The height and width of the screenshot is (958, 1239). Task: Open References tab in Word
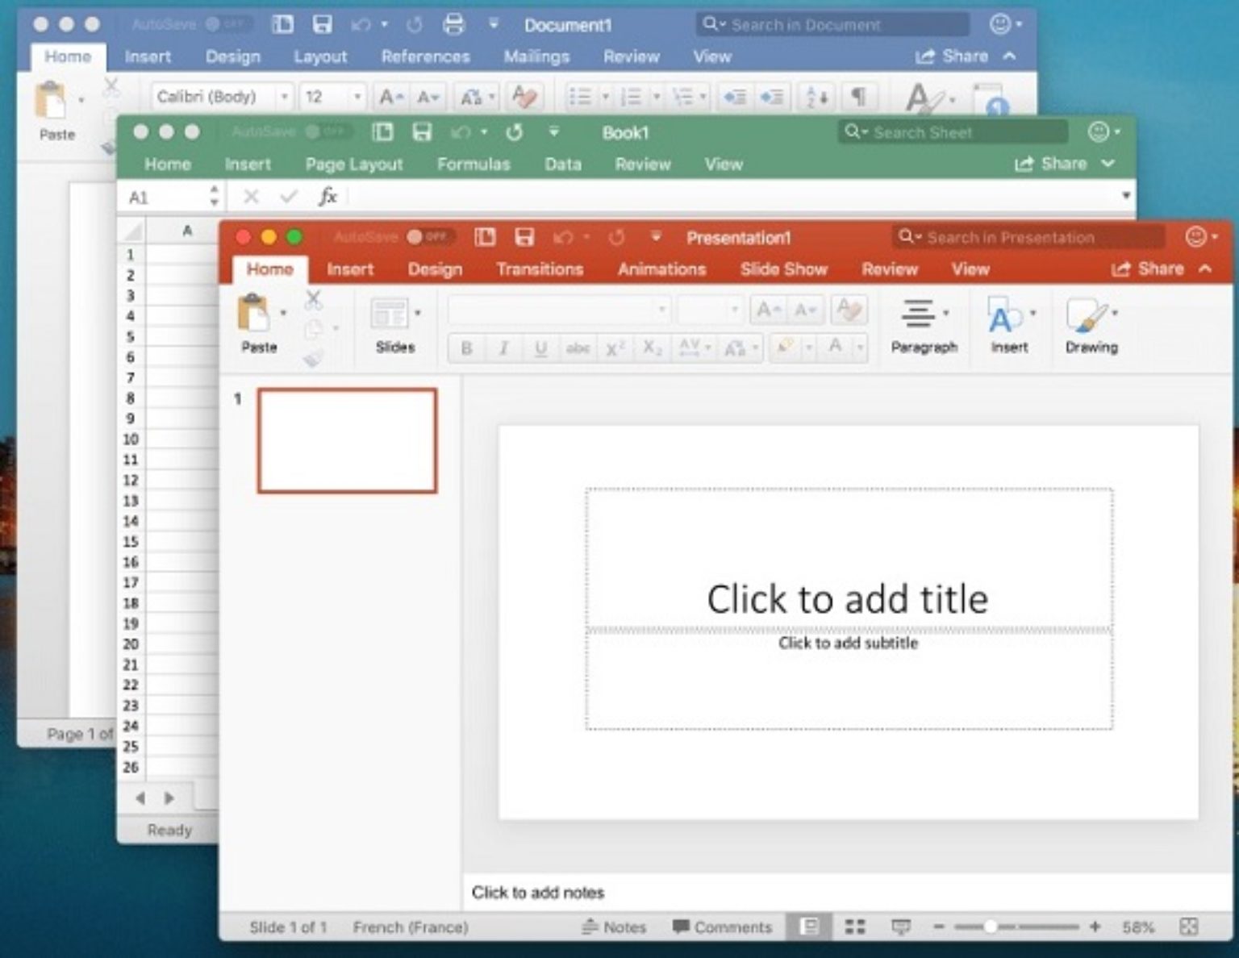pyautogui.click(x=426, y=57)
